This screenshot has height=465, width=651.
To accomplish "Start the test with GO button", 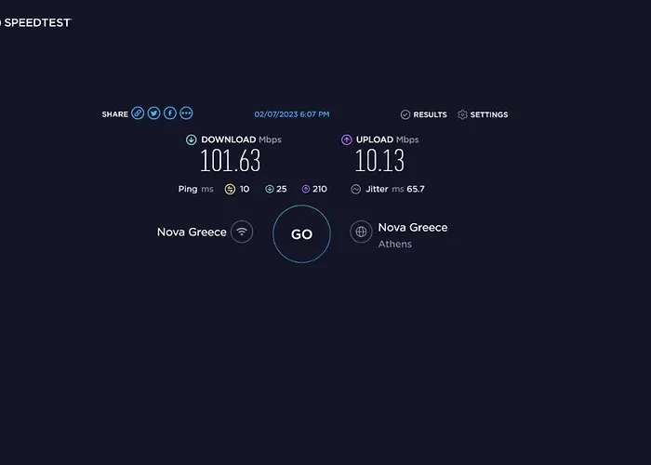I will (x=301, y=233).
